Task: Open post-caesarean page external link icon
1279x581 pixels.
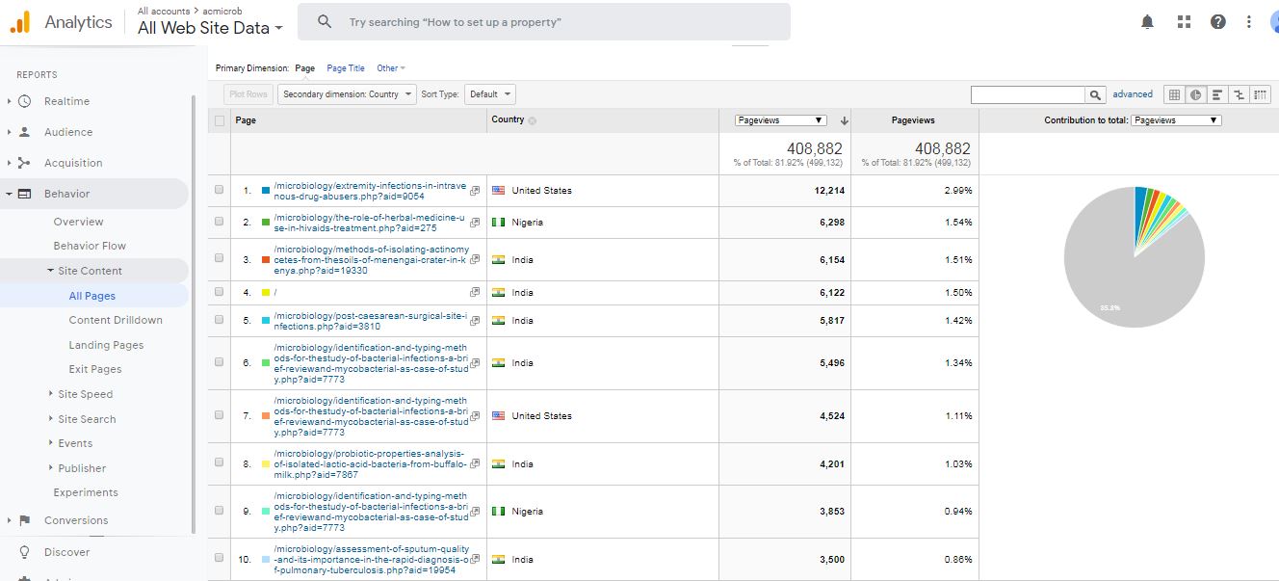Action: 474,321
